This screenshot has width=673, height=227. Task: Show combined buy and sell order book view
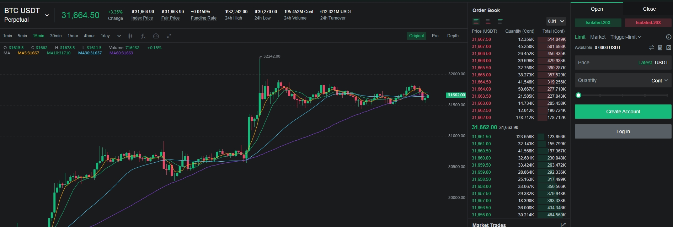[476, 21]
